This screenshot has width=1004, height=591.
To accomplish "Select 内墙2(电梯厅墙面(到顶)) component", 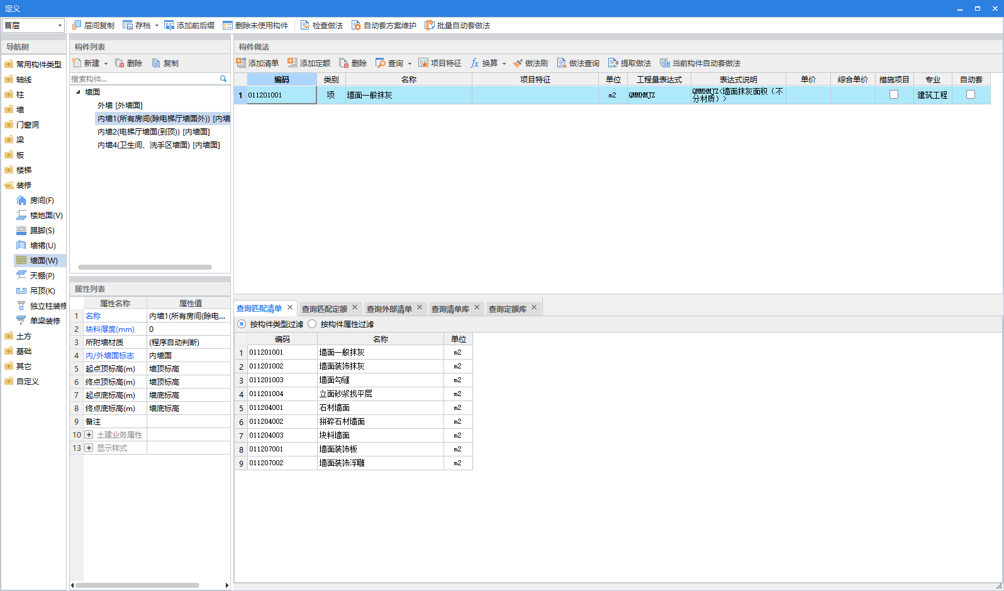I will coord(153,131).
